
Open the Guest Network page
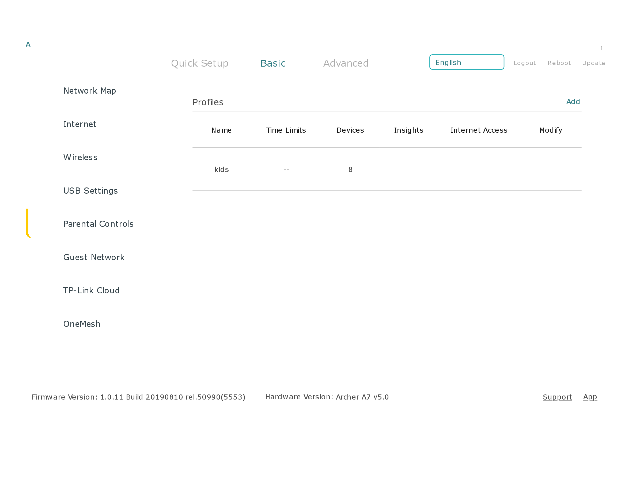pos(94,258)
